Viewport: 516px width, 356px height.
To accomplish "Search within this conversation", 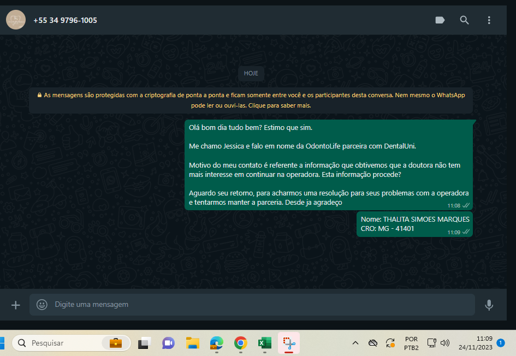I will pos(464,20).
